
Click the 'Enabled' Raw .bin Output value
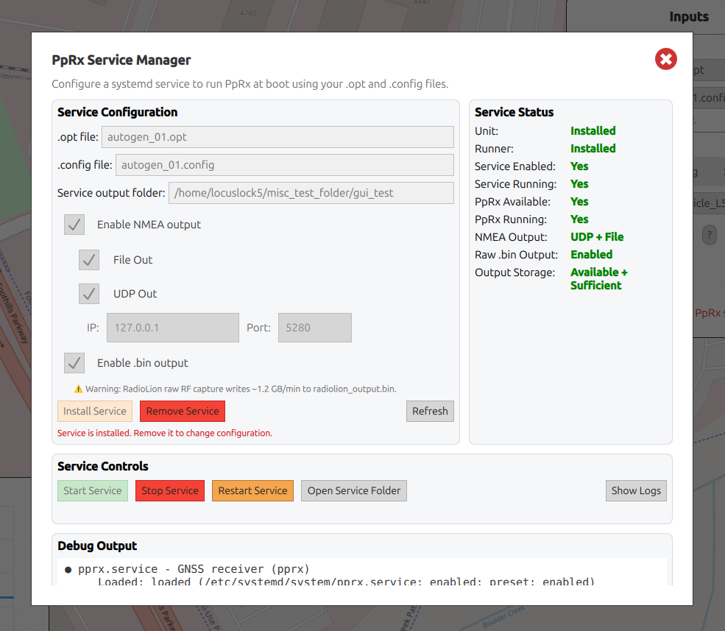pos(591,255)
